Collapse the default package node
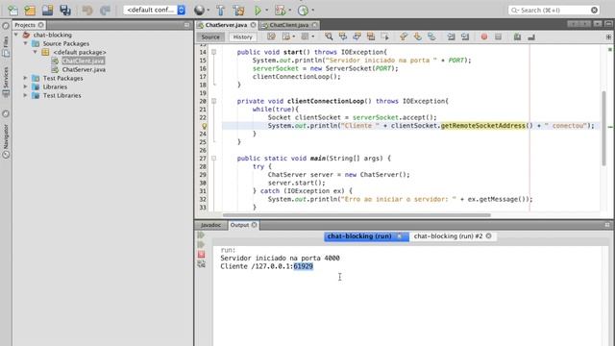 (x=35, y=52)
